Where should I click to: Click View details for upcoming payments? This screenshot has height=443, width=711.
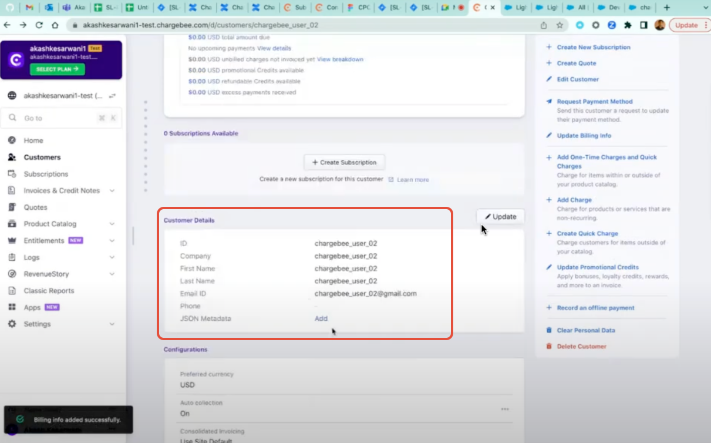pos(274,48)
